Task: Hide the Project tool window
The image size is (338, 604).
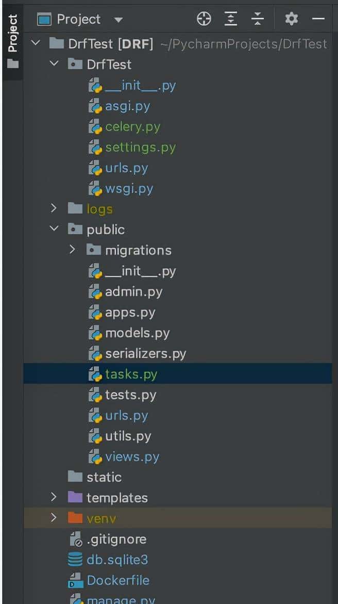Action: click(x=318, y=19)
